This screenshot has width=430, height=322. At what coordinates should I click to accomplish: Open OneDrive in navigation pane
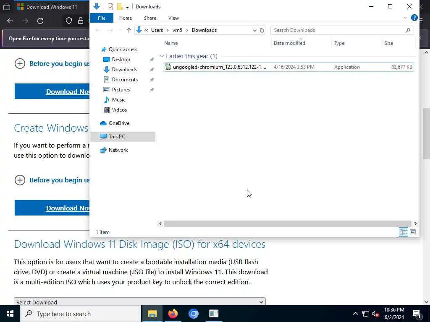[x=119, y=123]
